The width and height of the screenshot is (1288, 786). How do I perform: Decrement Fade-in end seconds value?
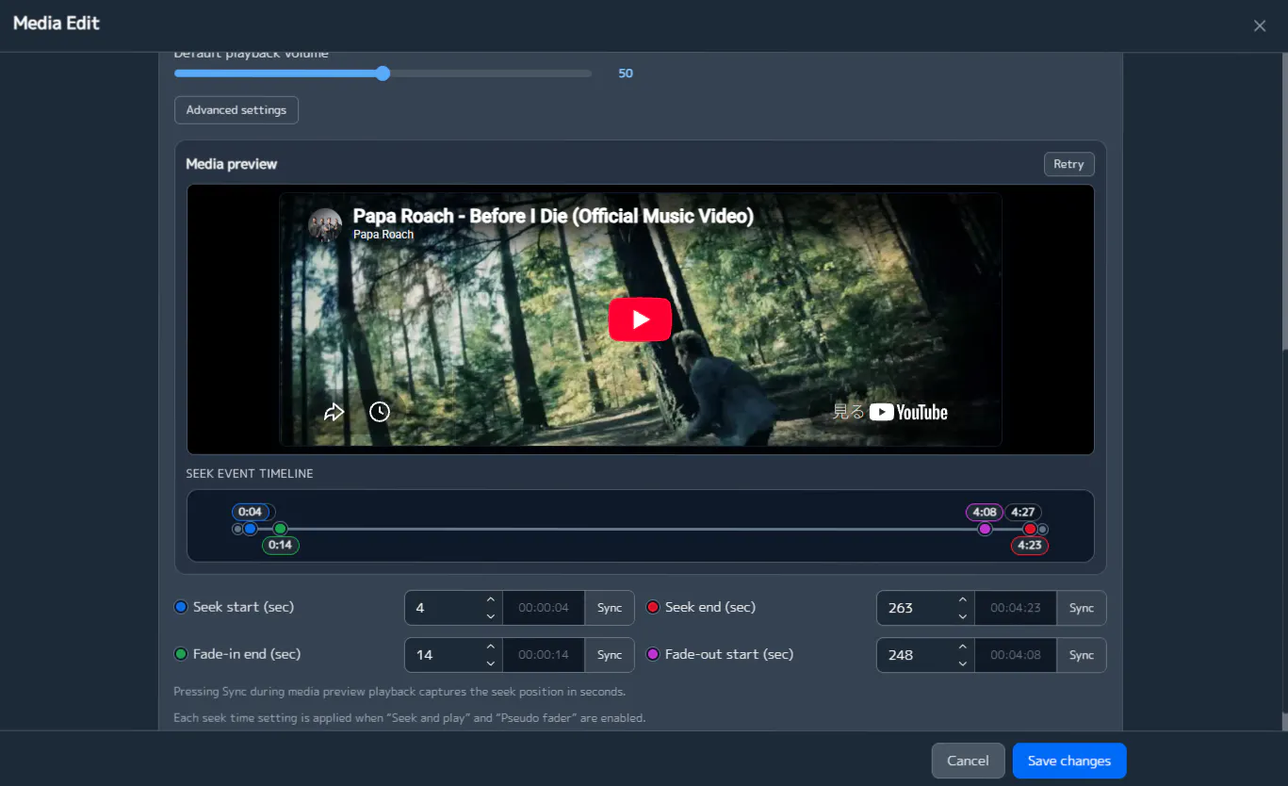(490, 663)
